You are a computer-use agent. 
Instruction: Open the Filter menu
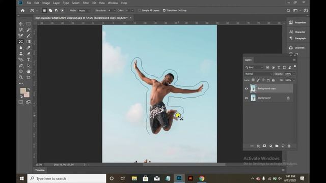click(x=86, y=3)
